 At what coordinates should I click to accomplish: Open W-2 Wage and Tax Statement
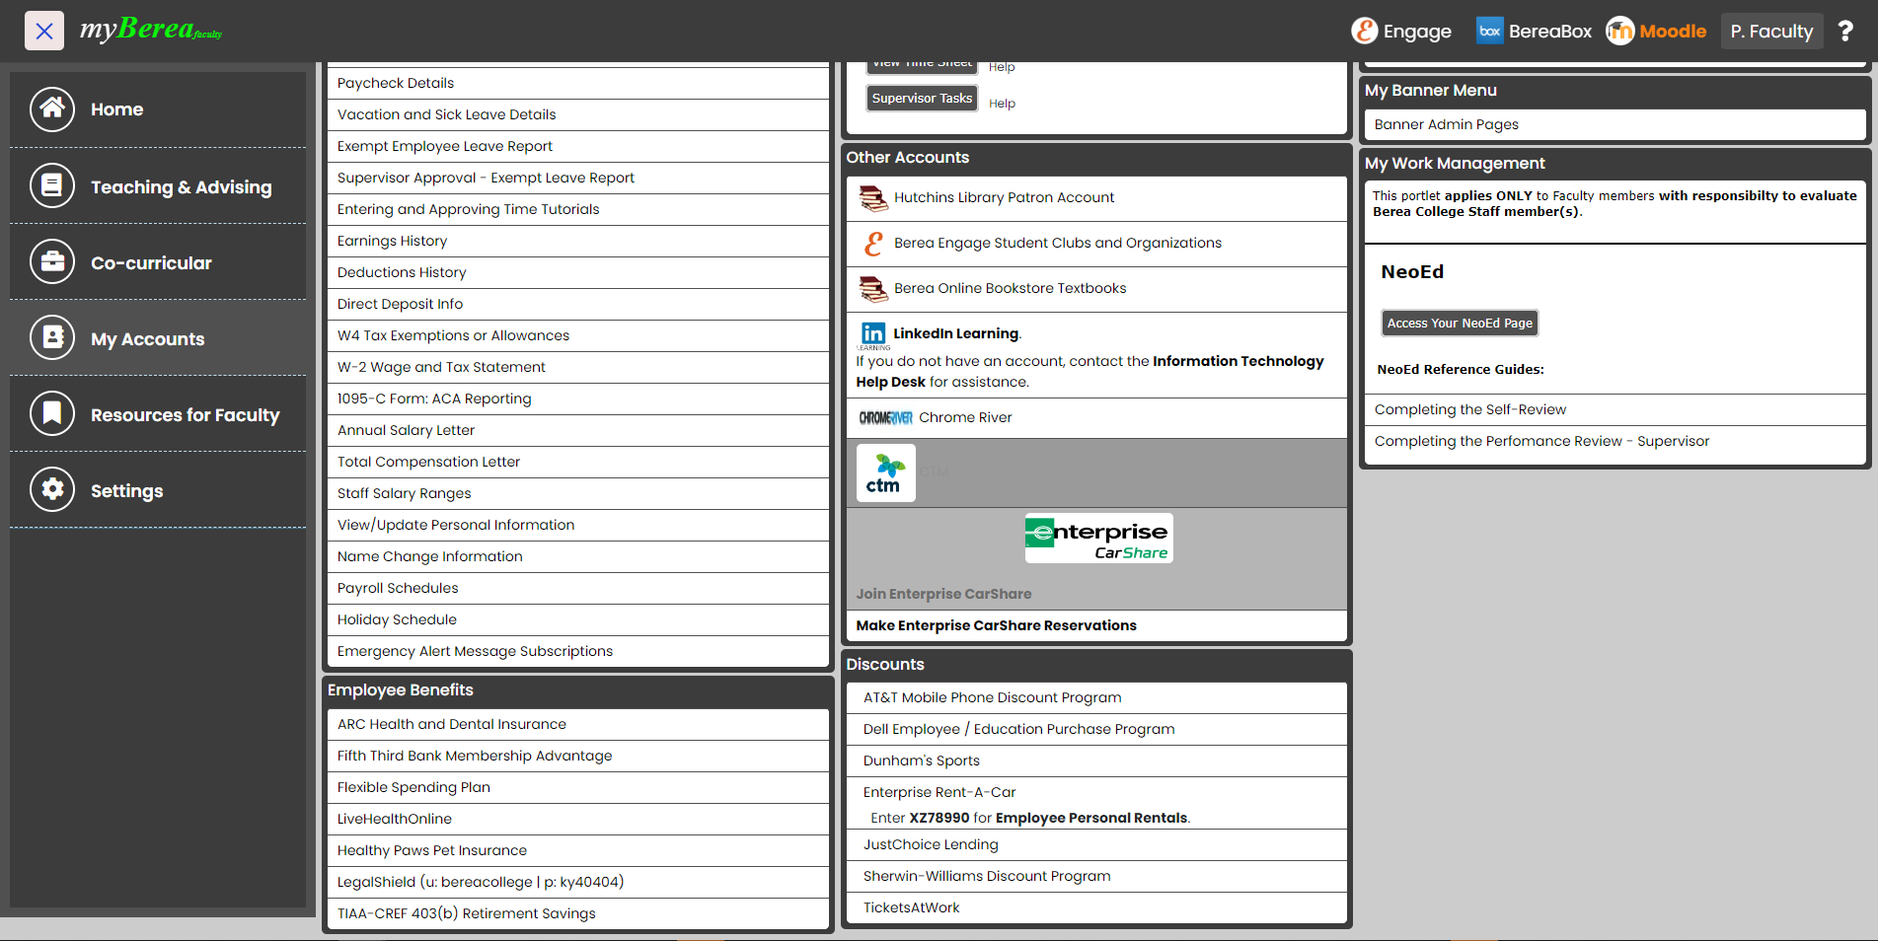coord(441,368)
